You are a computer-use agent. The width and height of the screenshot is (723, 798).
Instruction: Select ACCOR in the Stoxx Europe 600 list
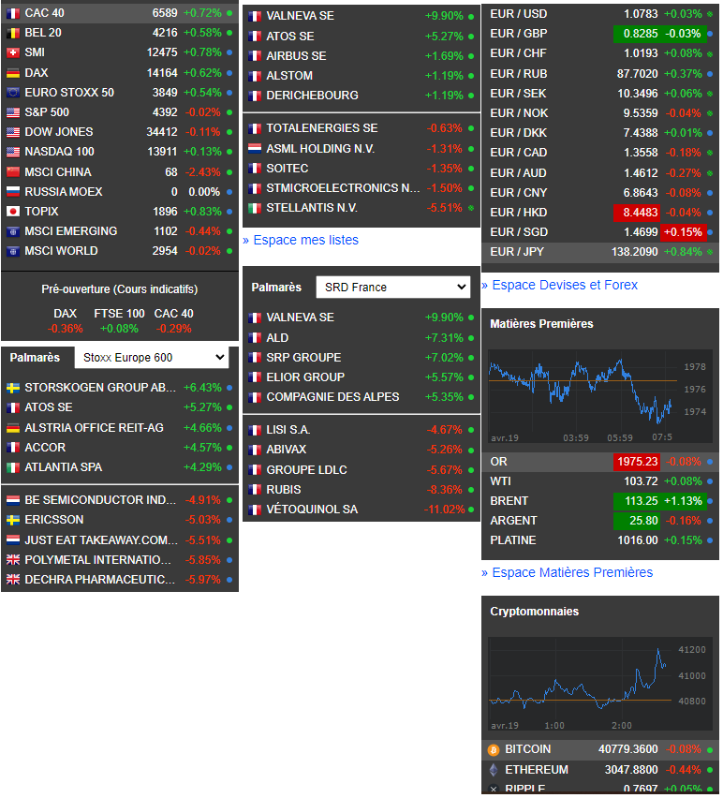pos(120,448)
